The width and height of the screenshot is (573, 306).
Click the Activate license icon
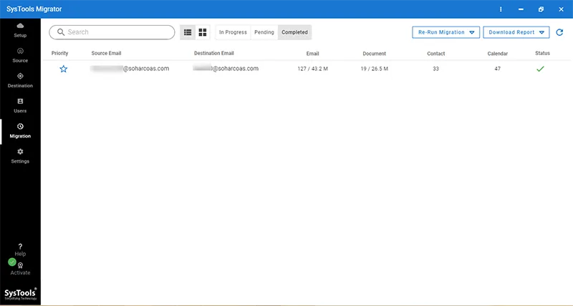[21, 266]
